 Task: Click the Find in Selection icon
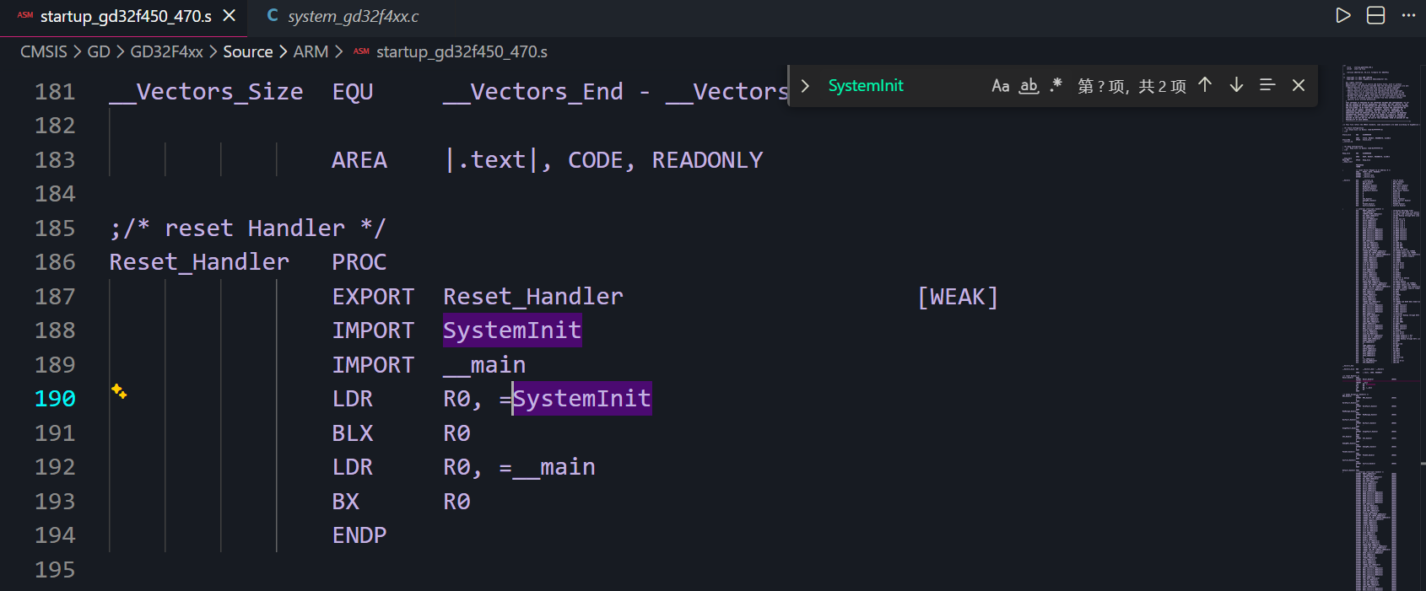pyautogui.click(x=1267, y=85)
